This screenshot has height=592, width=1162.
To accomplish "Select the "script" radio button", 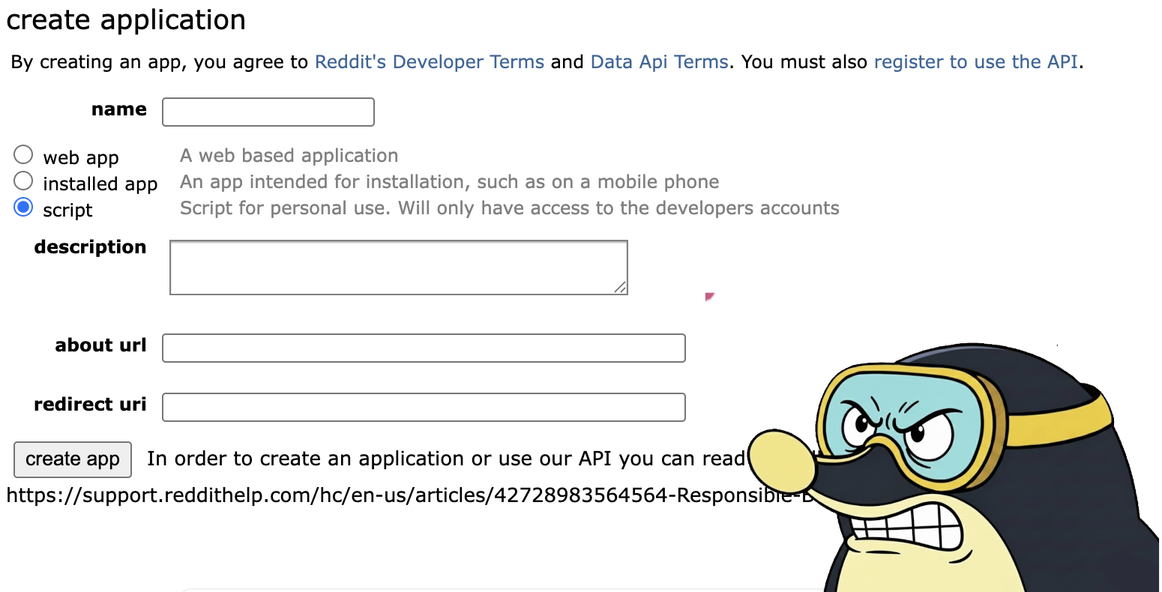I will click(x=23, y=207).
